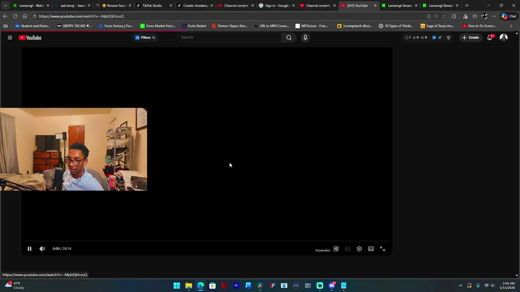Open the Demon Slayer: Kim... bookmark
This screenshot has width=520, height=292.
[x=230, y=26]
